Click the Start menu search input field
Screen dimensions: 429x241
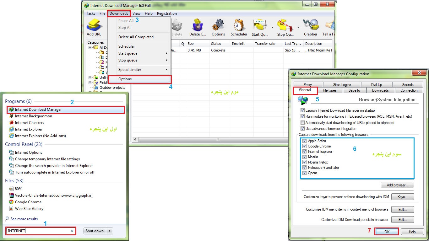pos(41,231)
